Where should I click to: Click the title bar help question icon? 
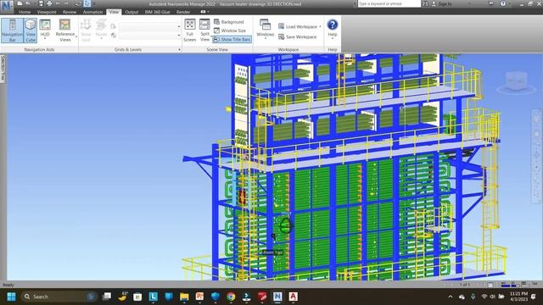503,3
